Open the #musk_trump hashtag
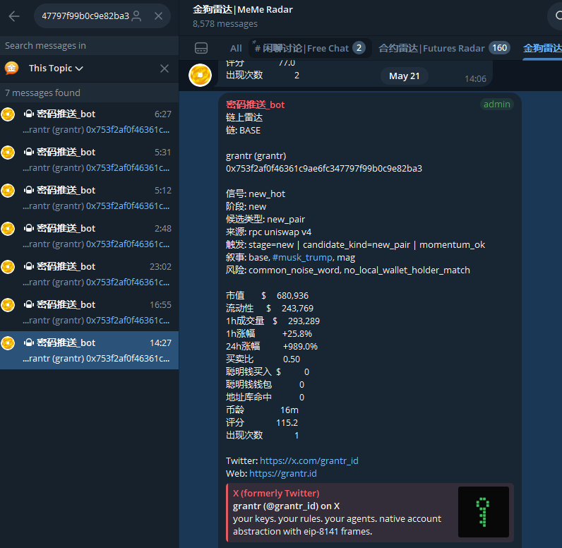562x548 pixels. pos(302,257)
